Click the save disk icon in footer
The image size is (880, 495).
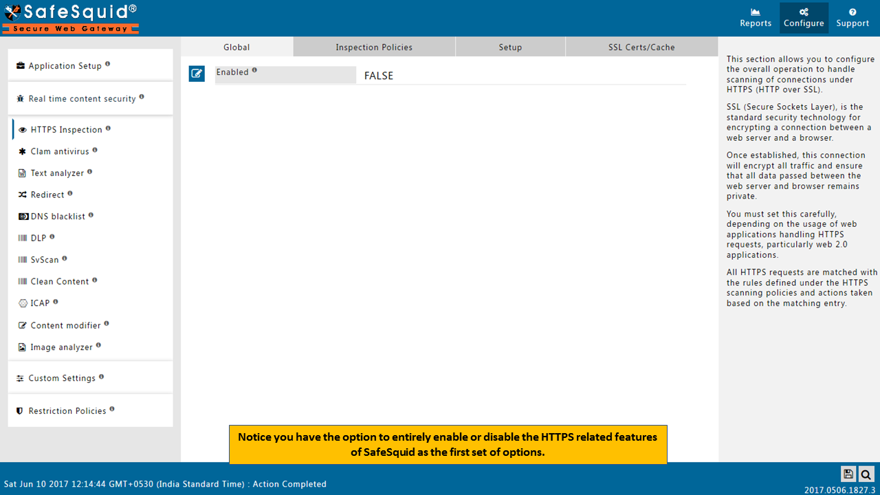coord(848,474)
